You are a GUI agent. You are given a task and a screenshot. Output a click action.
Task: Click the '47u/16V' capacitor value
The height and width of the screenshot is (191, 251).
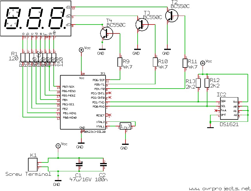point(80,179)
